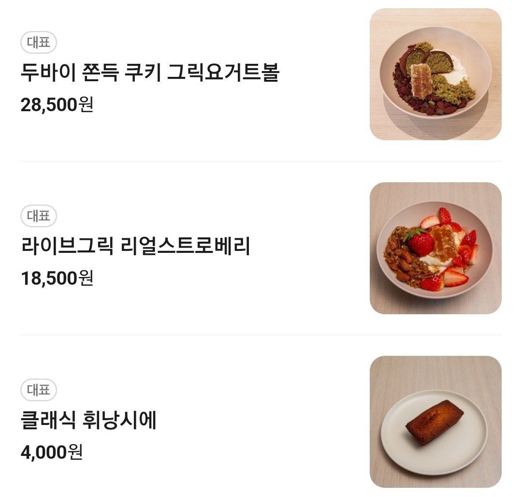Open the 두바이 쫀득 쿠키 그릭요거트볼 menu item
Image resolution: width=522 pixels, height=497 pixels.
pos(150,73)
